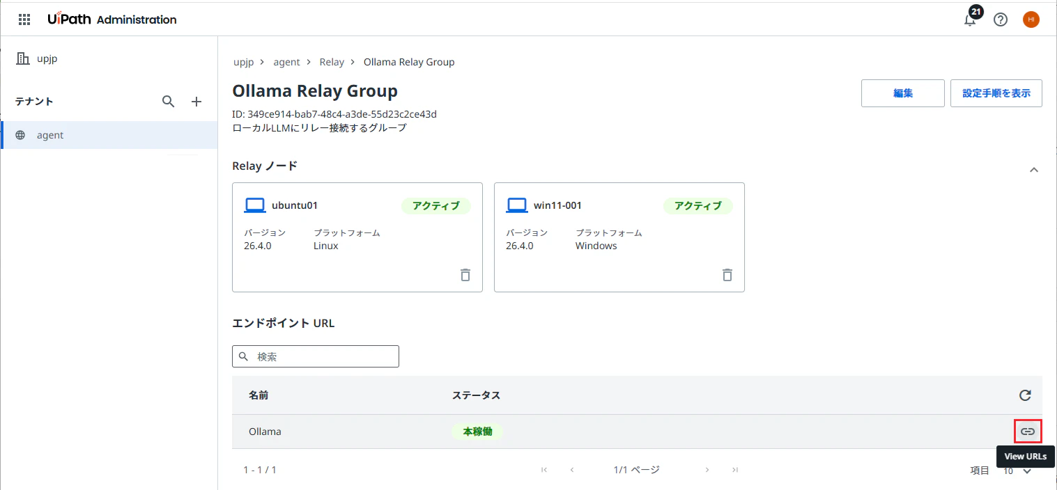
Task: Click the ubuntu01 node name
Action: (295, 205)
